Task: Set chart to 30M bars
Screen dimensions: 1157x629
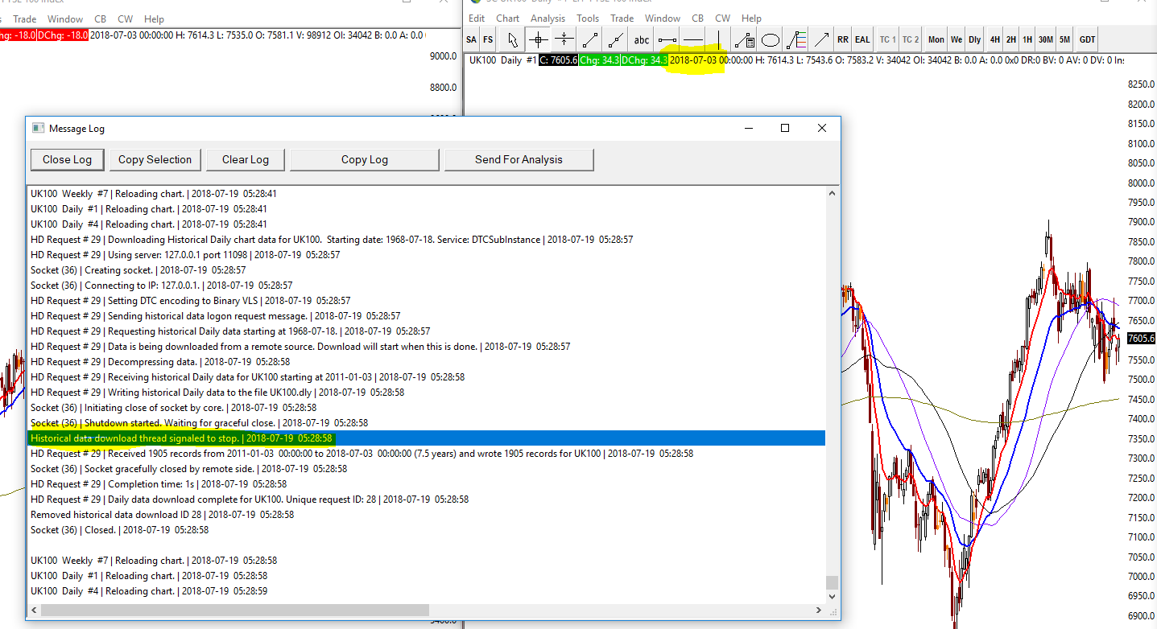Action: pos(1045,39)
